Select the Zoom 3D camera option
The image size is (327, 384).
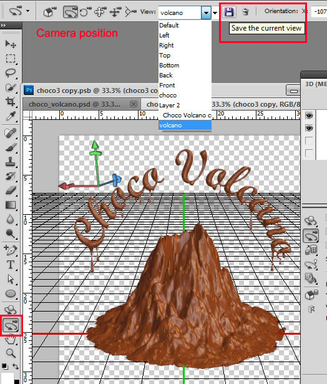(x=130, y=11)
